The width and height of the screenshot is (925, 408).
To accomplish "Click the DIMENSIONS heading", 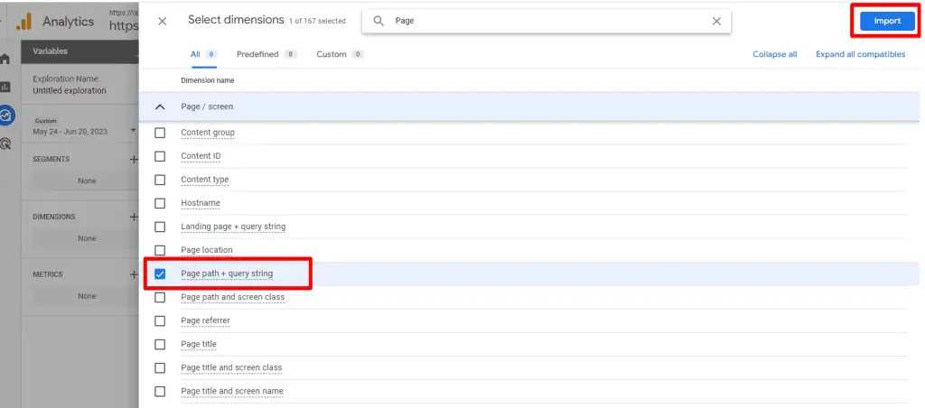I will (54, 217).
